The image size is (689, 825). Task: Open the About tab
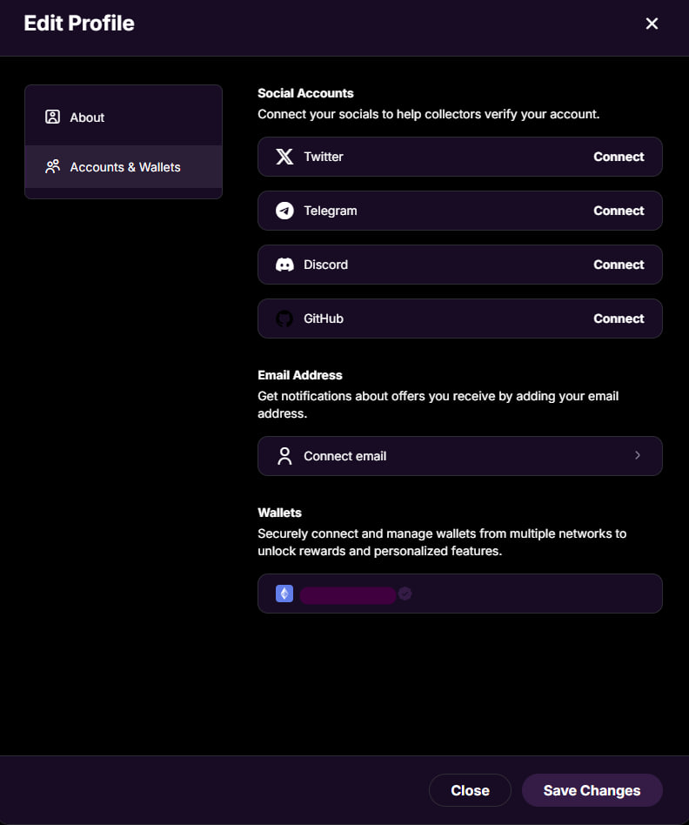(124, 117)
